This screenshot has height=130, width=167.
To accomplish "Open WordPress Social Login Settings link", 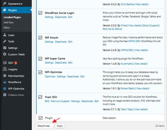I will click(49, 17).
